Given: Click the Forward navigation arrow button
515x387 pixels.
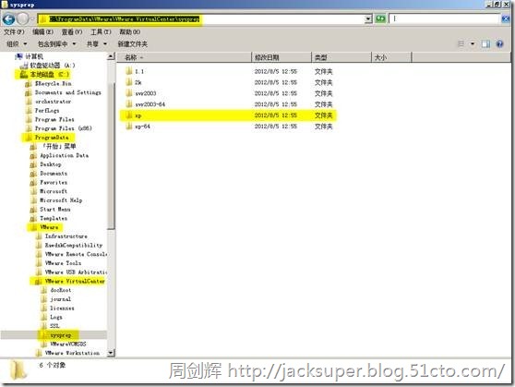Looking at the screenshot, I should pyautogui.click(x=23, y=18).
